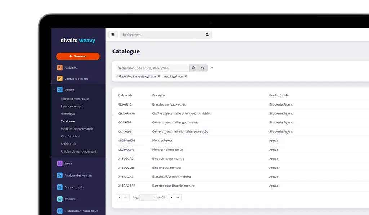Open the filter dropdown arrow beside the star
This screenshot has width=369, height=215.
click(x=212, y=68)
